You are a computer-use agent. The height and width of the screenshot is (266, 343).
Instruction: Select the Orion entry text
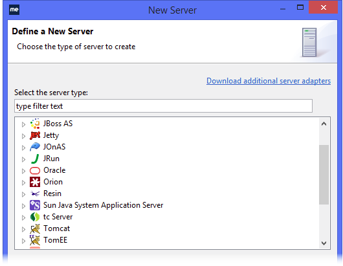tap(53, 182)
